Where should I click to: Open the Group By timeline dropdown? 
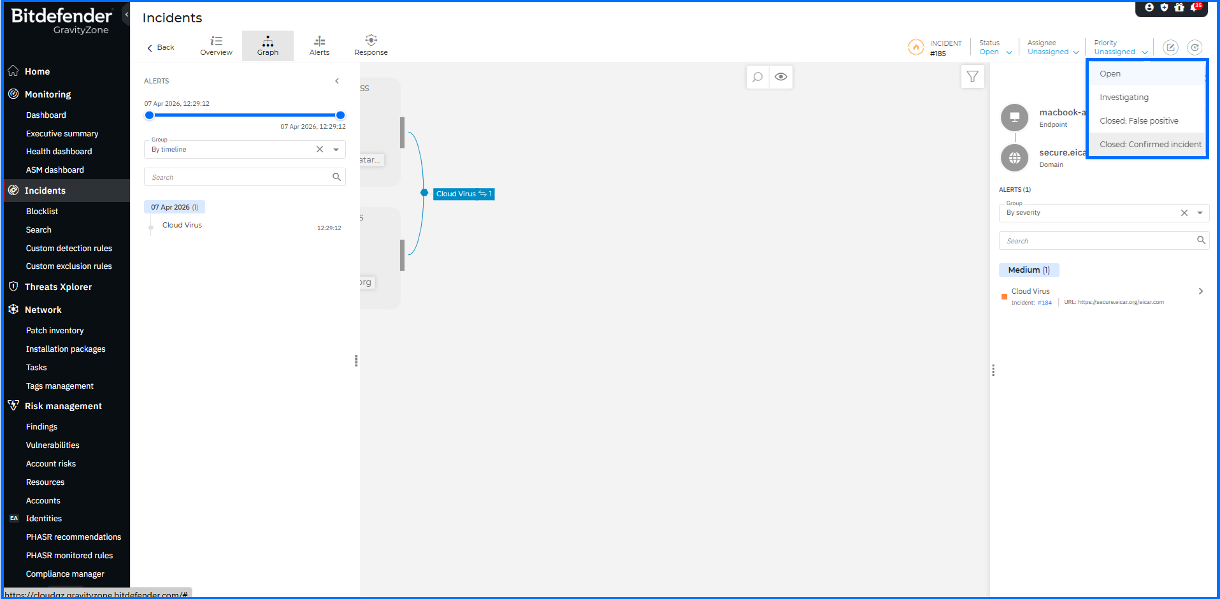[x=336, y=150]
